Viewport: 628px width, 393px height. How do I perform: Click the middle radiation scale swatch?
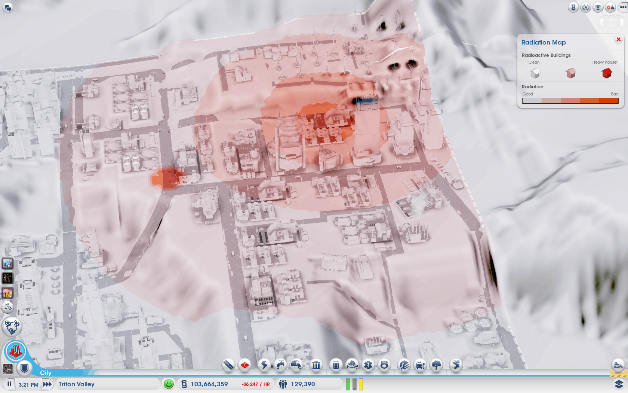(570, 101)
